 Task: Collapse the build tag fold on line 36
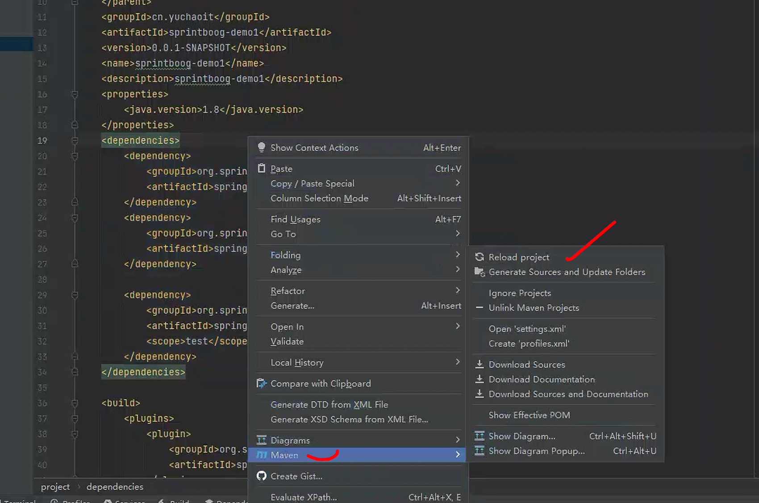(75, 403)
